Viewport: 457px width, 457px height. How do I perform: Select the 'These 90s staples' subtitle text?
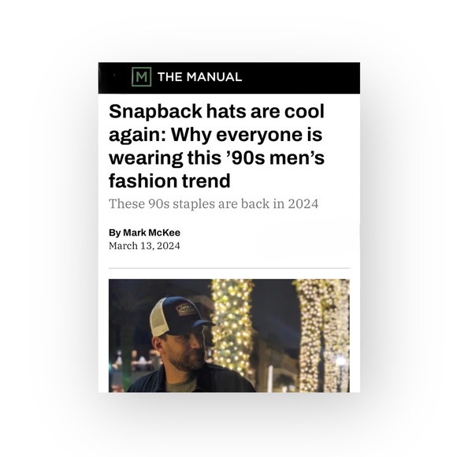click(x=214, y=204)
